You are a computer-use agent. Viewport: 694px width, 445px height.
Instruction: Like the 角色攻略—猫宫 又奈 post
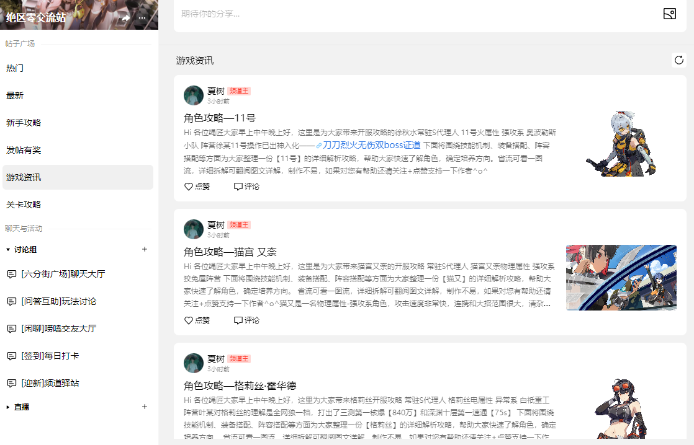pyautogui.click(x=197, y=320)
